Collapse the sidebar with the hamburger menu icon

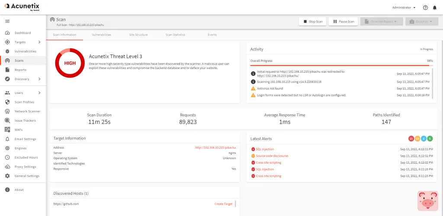click(x=7, y=21)
